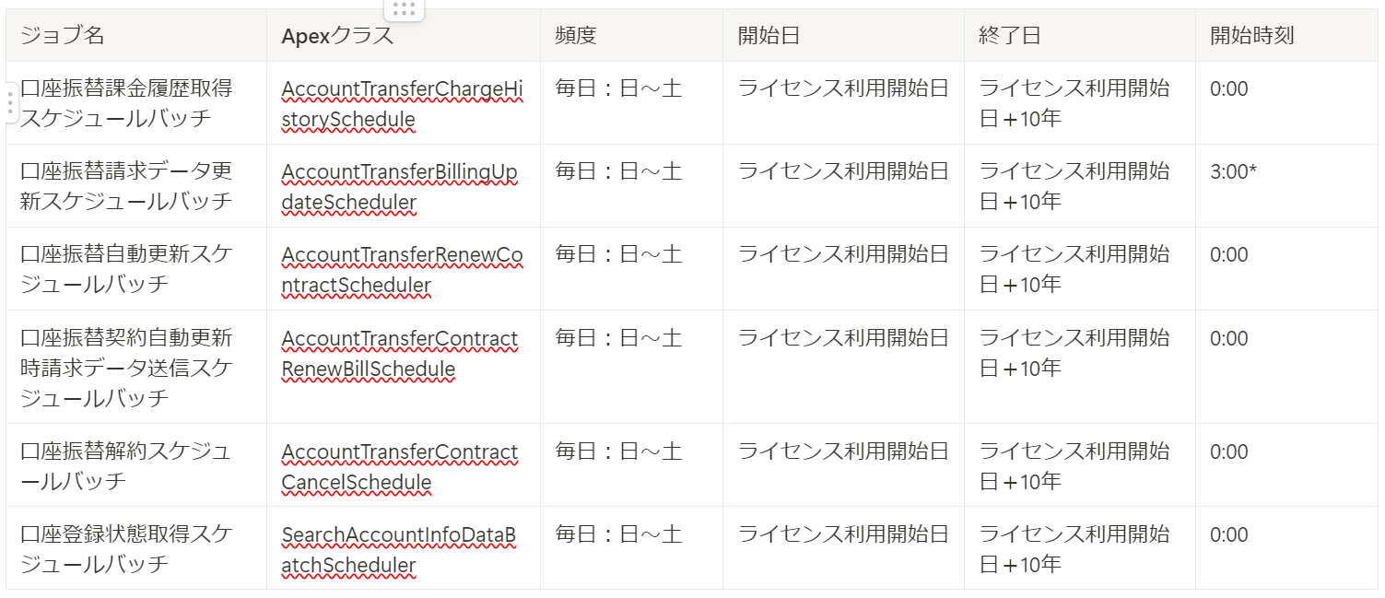Click the 口座振替自動更新スケジュールバッチ job name cell
The height and width of the screenshot is (598, 1385).
click(x=136, y=269)
